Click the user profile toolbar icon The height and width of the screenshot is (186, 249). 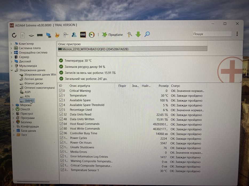point(74,35)
